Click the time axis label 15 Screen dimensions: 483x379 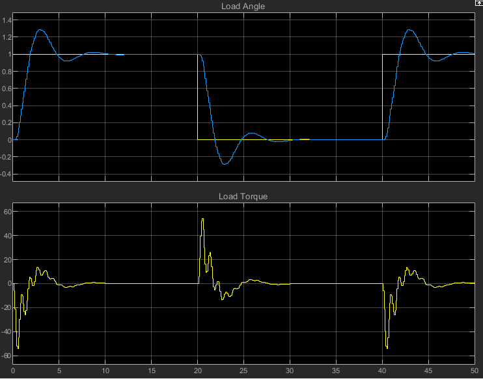click(152, 371)
